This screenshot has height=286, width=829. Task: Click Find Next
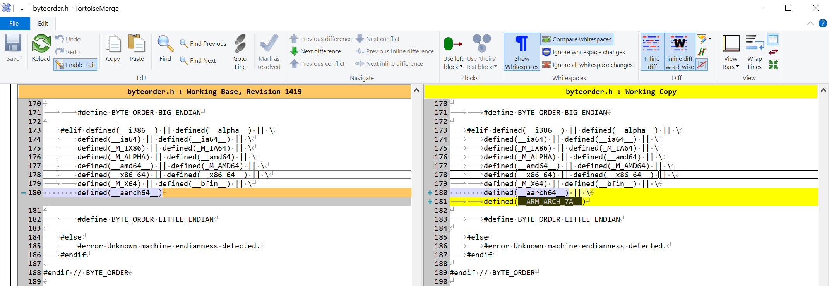coord(198,60)
